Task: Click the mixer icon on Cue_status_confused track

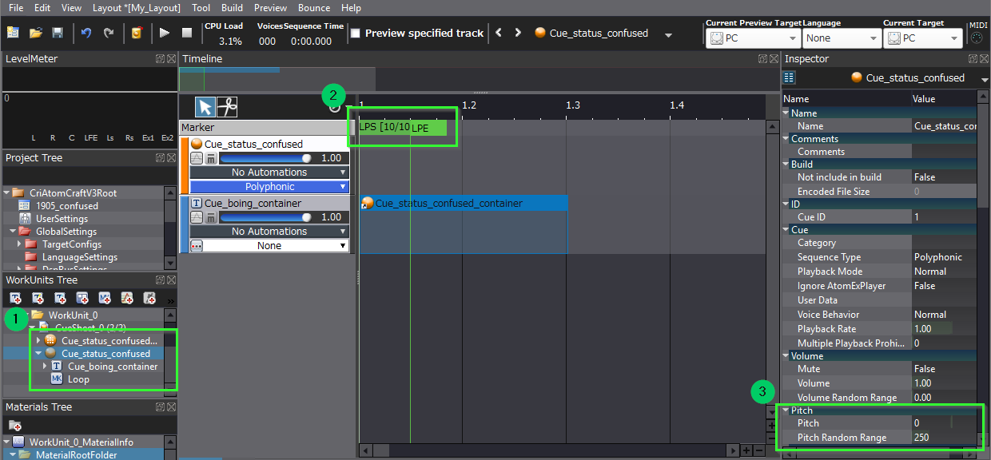Action: (210, 158)
